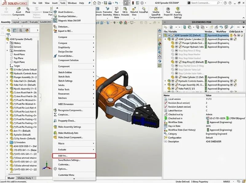Select Top Plane in feature tree
The height and width of the screenshot is (183, 246).
[18, 58]
